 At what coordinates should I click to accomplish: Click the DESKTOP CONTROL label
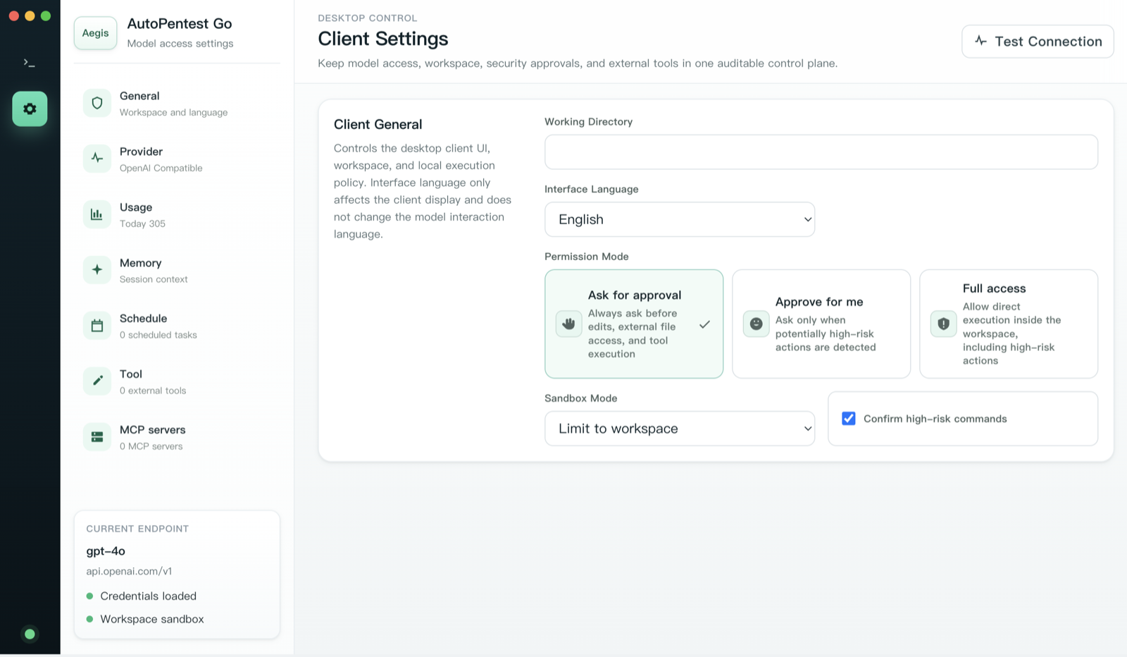pos(368,18)
